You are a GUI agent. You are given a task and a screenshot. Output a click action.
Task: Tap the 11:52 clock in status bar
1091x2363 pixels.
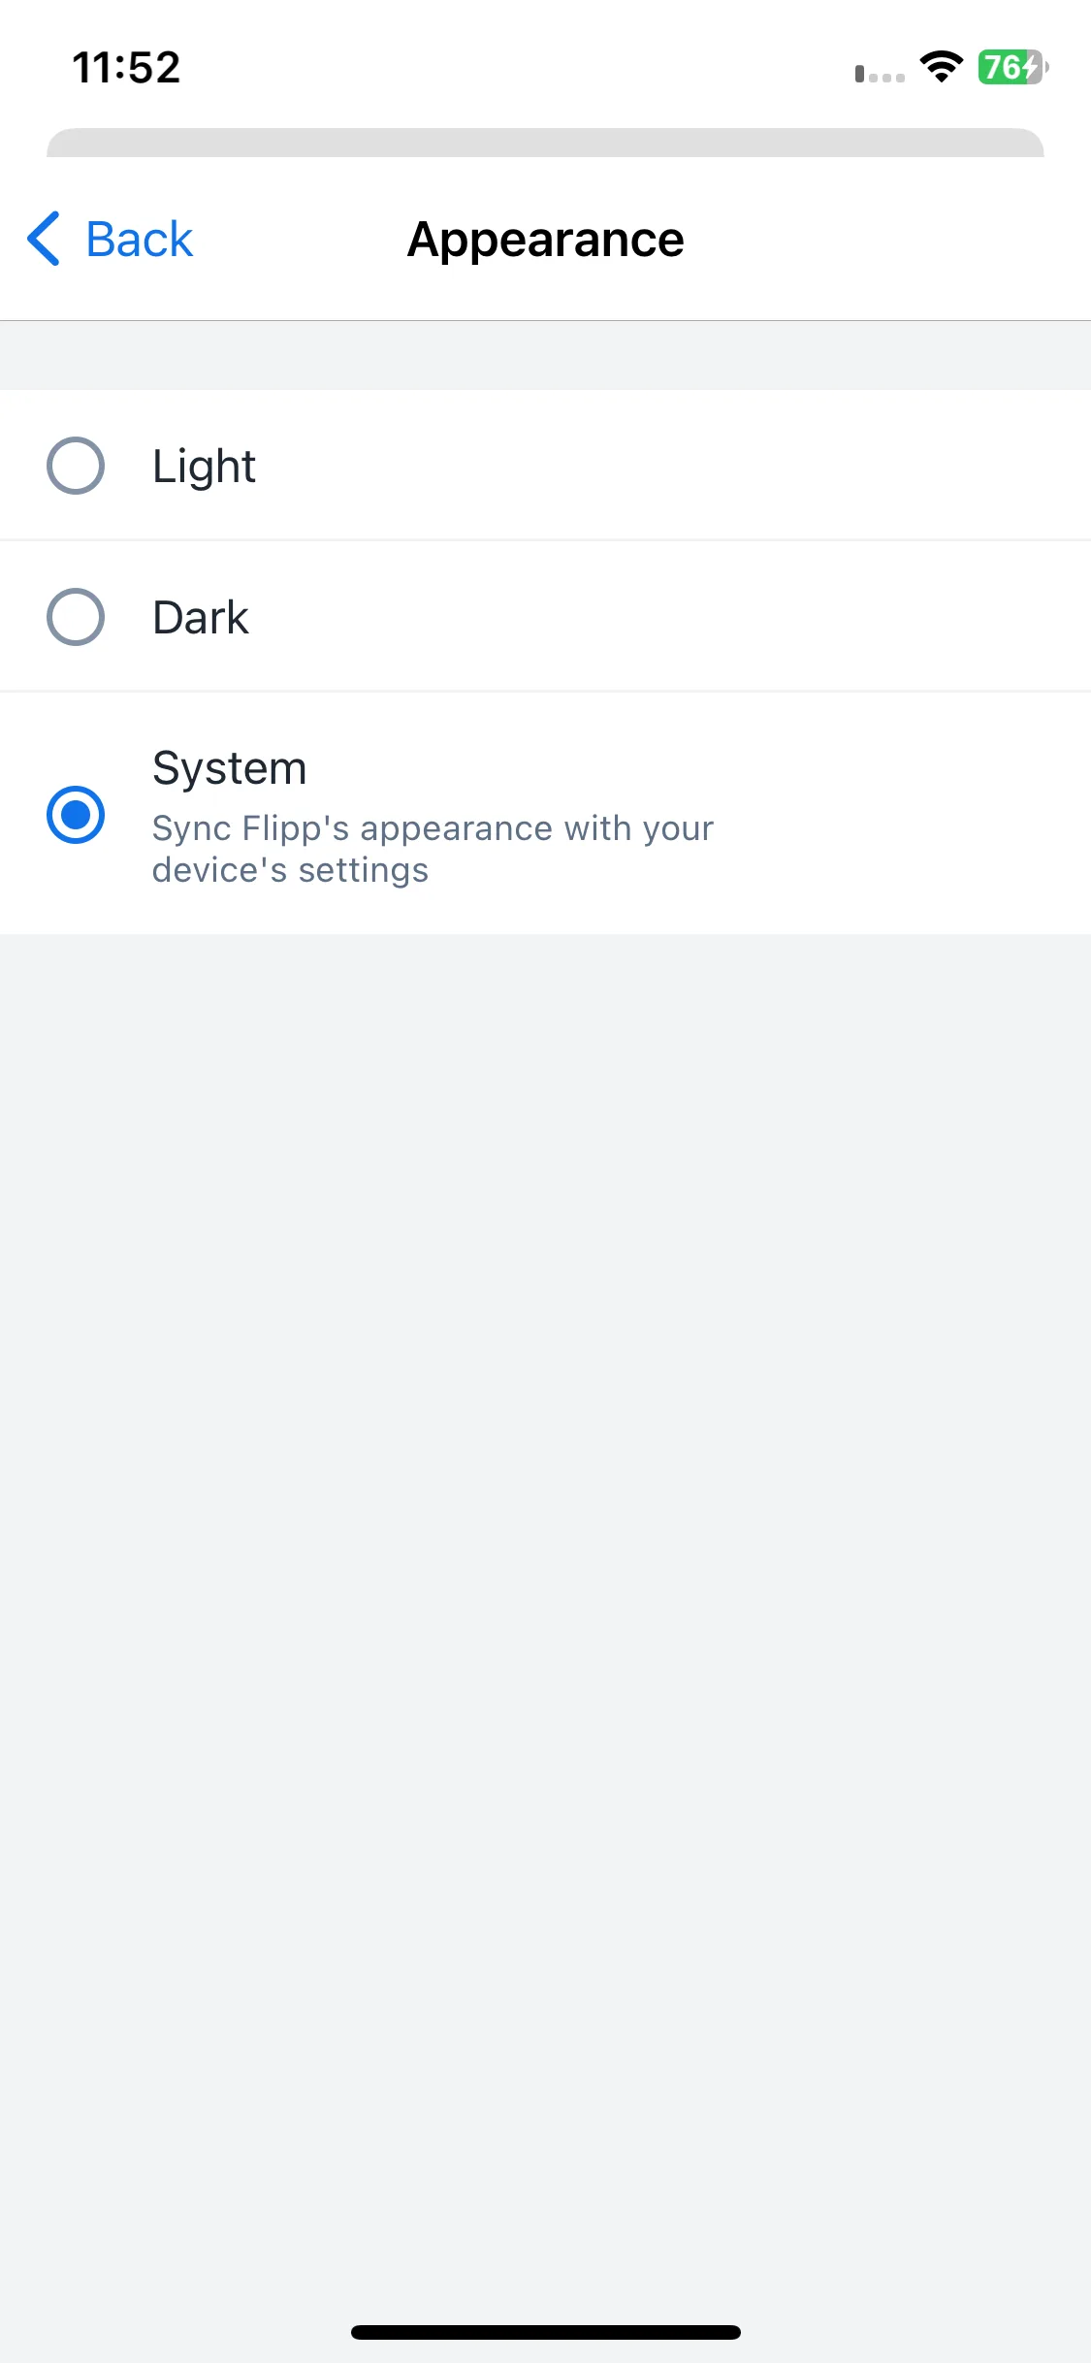[x=126, y=68]
